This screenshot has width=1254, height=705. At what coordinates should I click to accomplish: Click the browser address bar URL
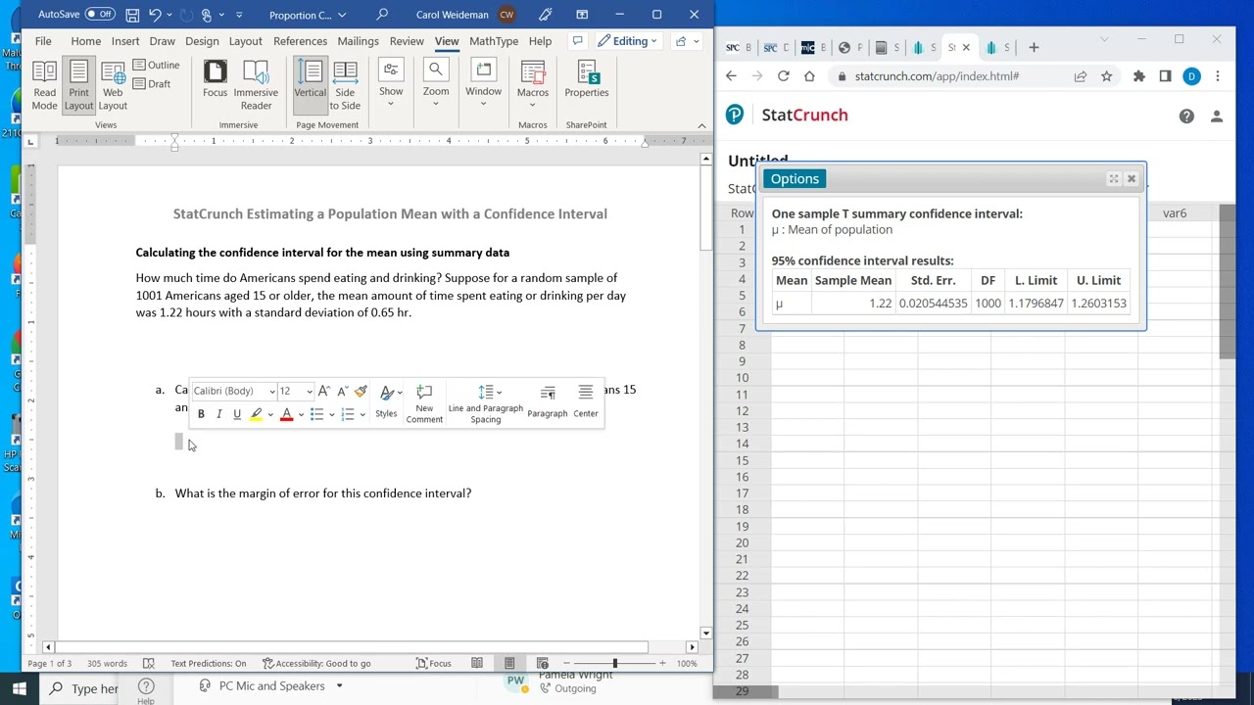pyautogui.click(x=937, y=75)
